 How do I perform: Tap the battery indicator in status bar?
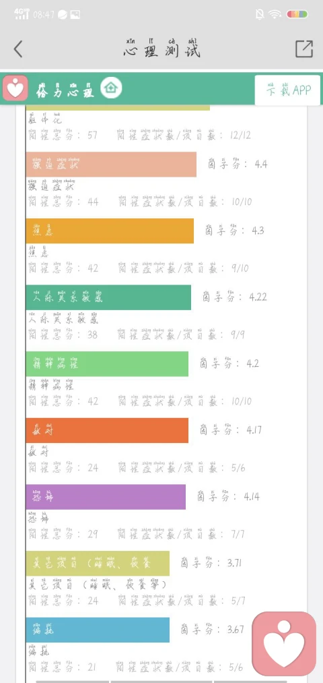click(x=297, y=14)
